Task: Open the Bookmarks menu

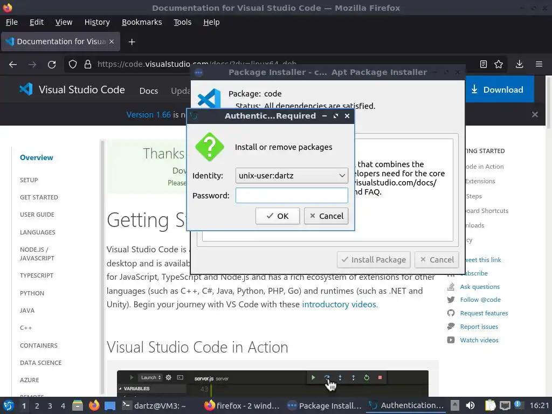Action: click(142, 22)
